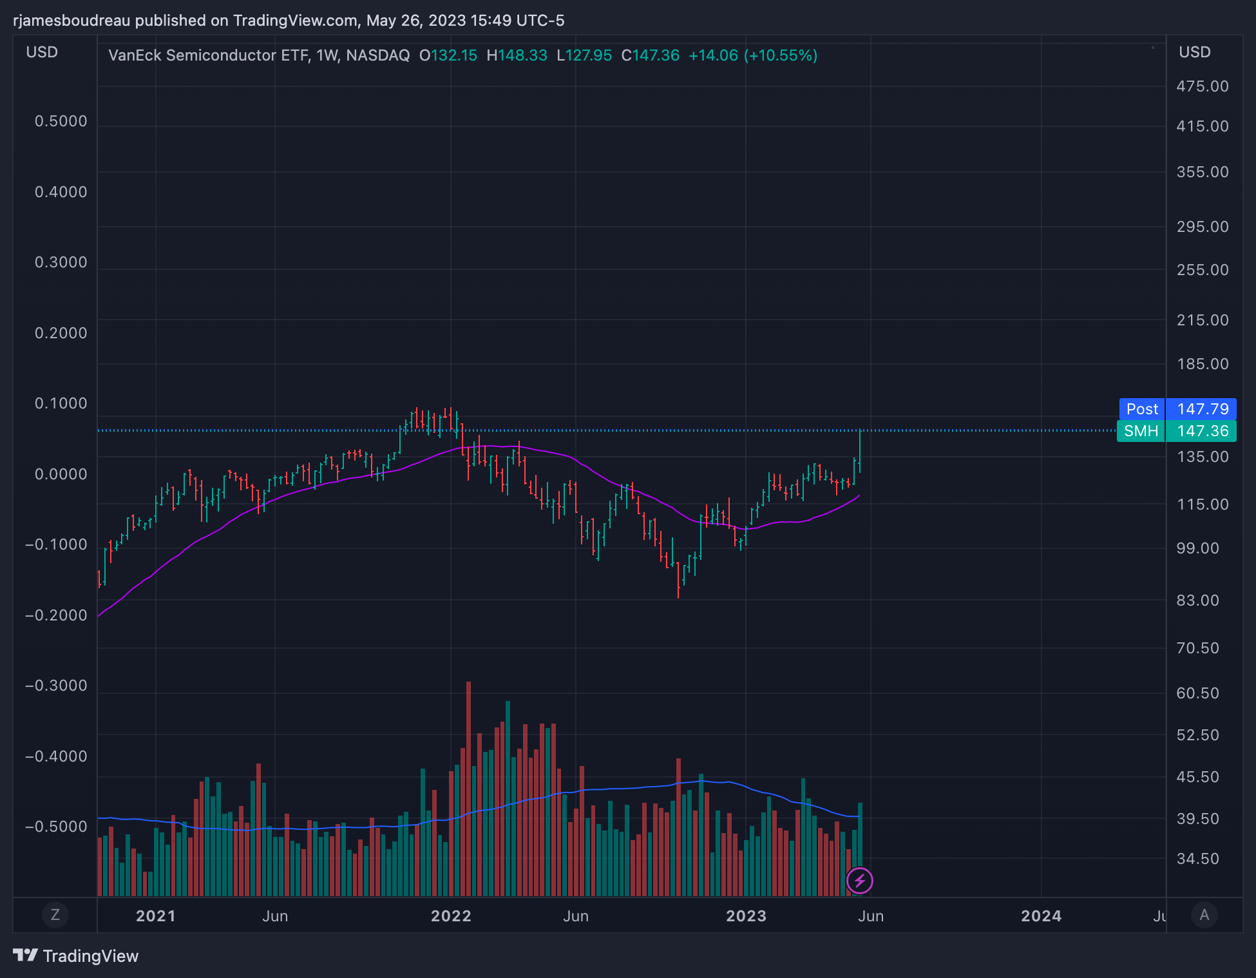Click the 147.36 last price tag
The height and width of the screenshot is (978, 1256).
click(1202, 431)
